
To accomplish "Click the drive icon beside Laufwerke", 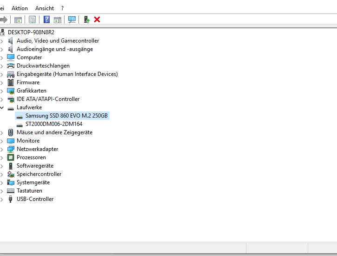I will [11, 108].
